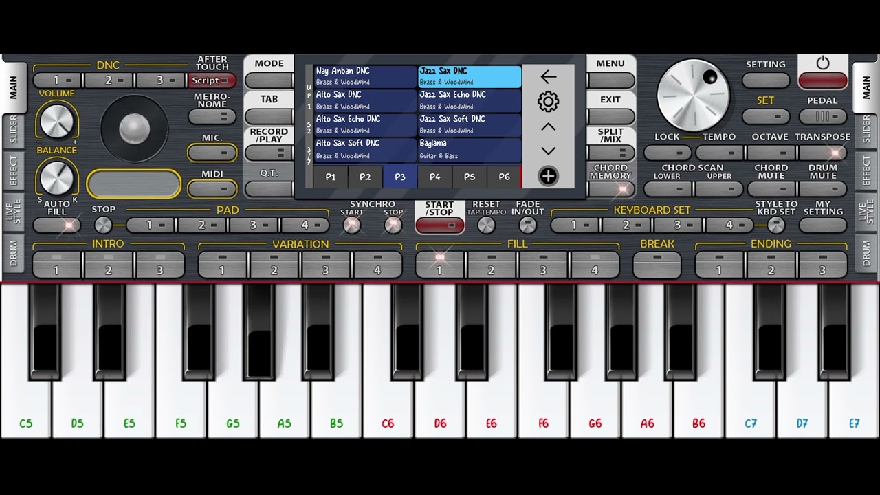The image size is (880, 495).
Task: Click the Reset Tap Tempo button
Action: (x=486, y=225)
